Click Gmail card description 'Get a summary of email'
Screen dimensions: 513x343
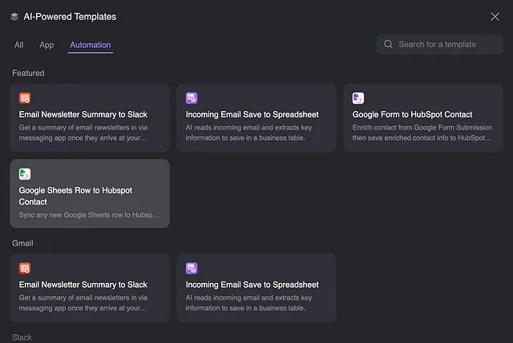coord(83,302)
